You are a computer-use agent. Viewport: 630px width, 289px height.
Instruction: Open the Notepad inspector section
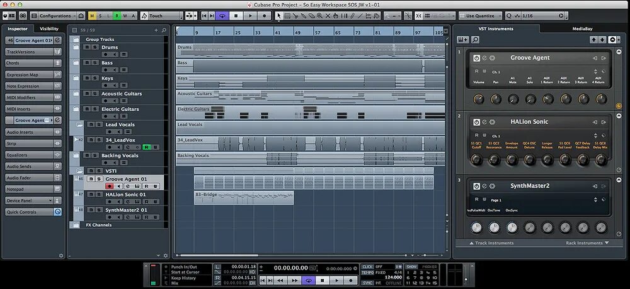pos(33,189)
